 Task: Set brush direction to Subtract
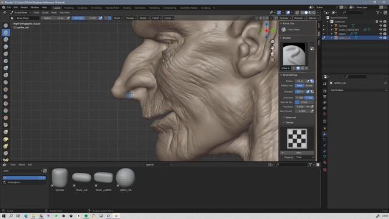pos(309,97)
